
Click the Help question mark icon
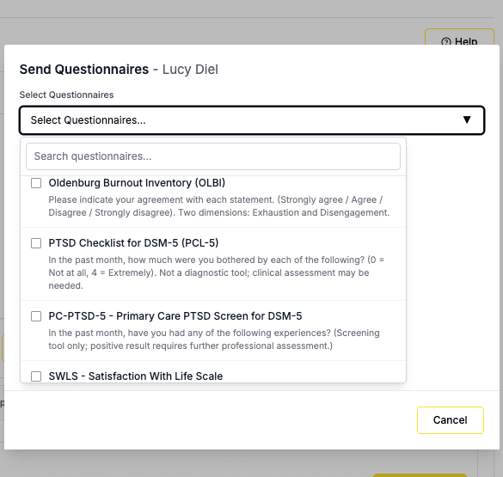pyautogui.click(x=446, y=41)
